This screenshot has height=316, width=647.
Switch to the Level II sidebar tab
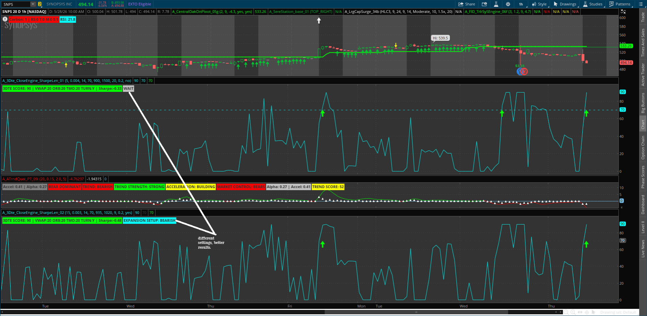(x=643, y=227)
